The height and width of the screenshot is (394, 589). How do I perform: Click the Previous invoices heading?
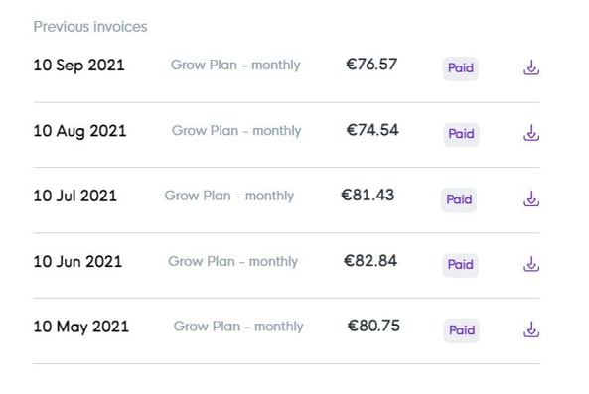tap(90, 27)
